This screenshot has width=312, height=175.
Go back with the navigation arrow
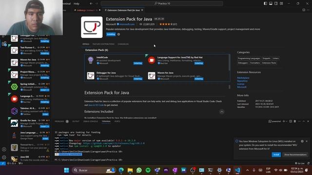[x=91, y=3]
